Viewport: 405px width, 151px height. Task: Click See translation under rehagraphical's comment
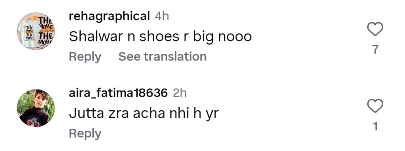pyautogui.click(x=163, y=57)
